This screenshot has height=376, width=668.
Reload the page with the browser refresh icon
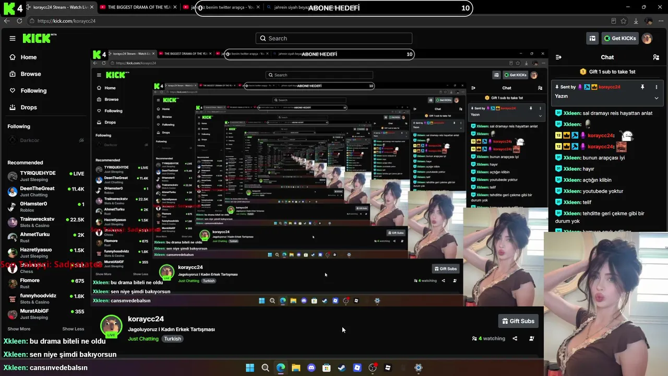click(x=19, y=21)
